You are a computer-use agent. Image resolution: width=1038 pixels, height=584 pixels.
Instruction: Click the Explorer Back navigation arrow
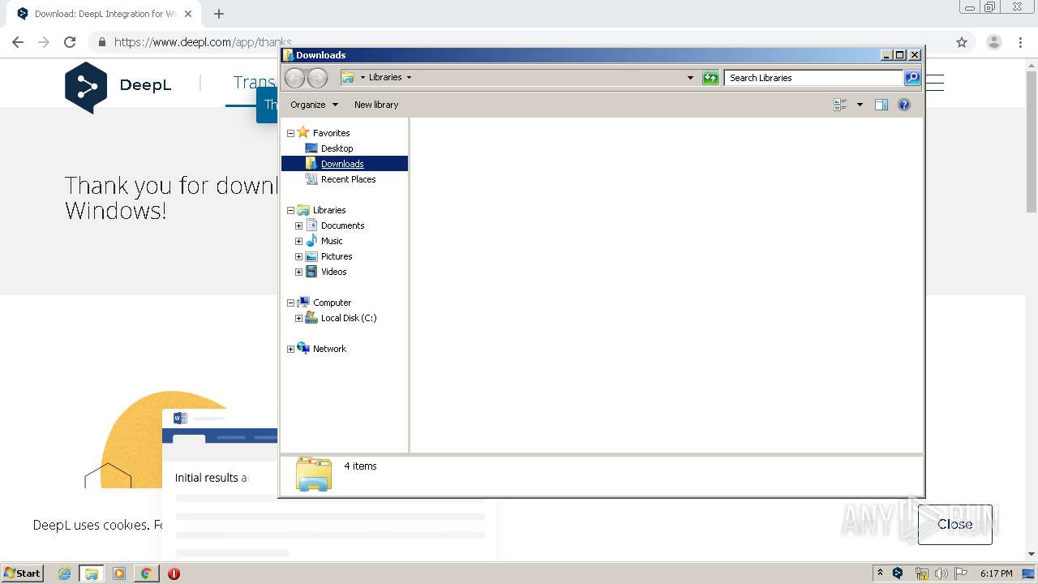(x=294, y=78)
